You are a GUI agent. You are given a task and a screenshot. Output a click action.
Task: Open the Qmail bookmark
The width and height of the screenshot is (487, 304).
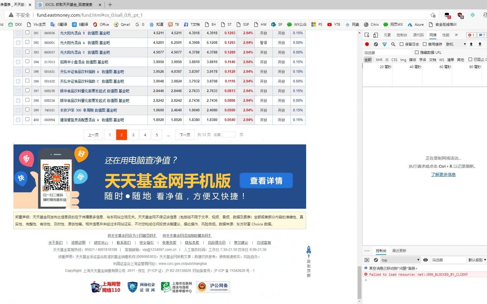click(x=122, y=25)
